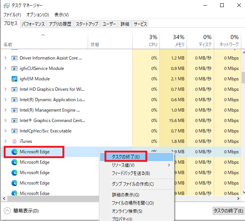The height and width of the screenshot is (221, 245).
Task: Expand the IntelCpHeciSvc Executable row
Action: tap(6, 131)
